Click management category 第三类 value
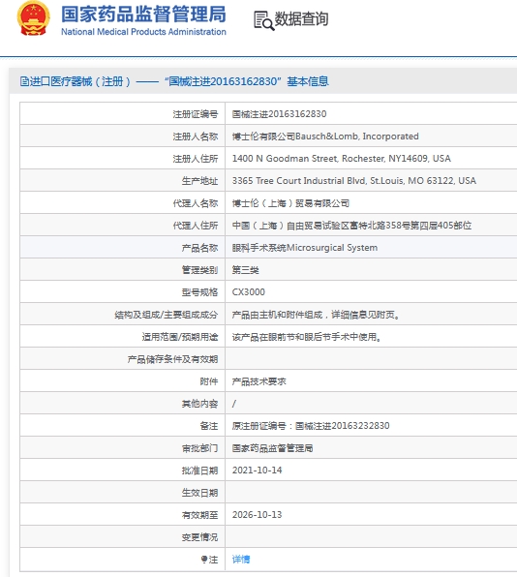The height and width of the screenshot is (577, 517). [x=246, y=270]
